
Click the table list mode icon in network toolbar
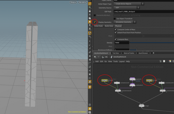click(x=164, y=61)
